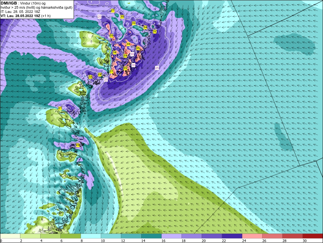Click the 'DMI/IGB' title text
This screenshot has width=323, height=243.
tap(9, 3)
